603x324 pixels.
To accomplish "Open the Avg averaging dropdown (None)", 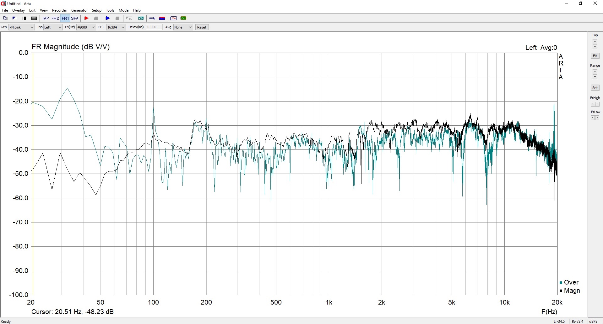I will [183, 27].
